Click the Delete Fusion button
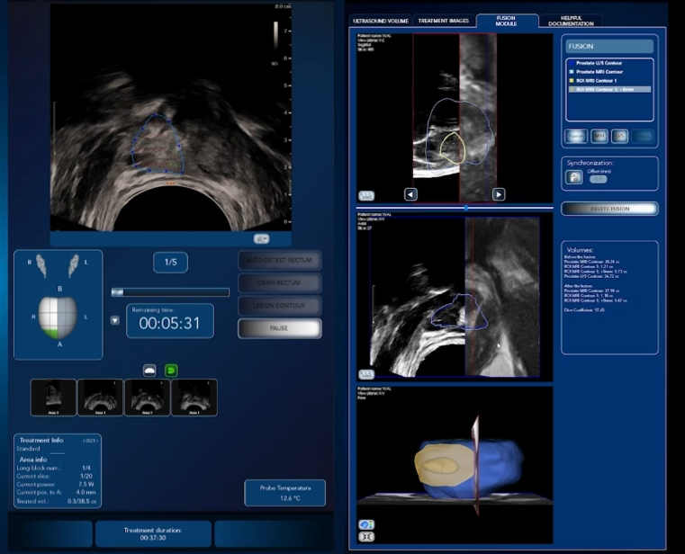The width and height of the screenshot is (685, 554). [609, 209]
